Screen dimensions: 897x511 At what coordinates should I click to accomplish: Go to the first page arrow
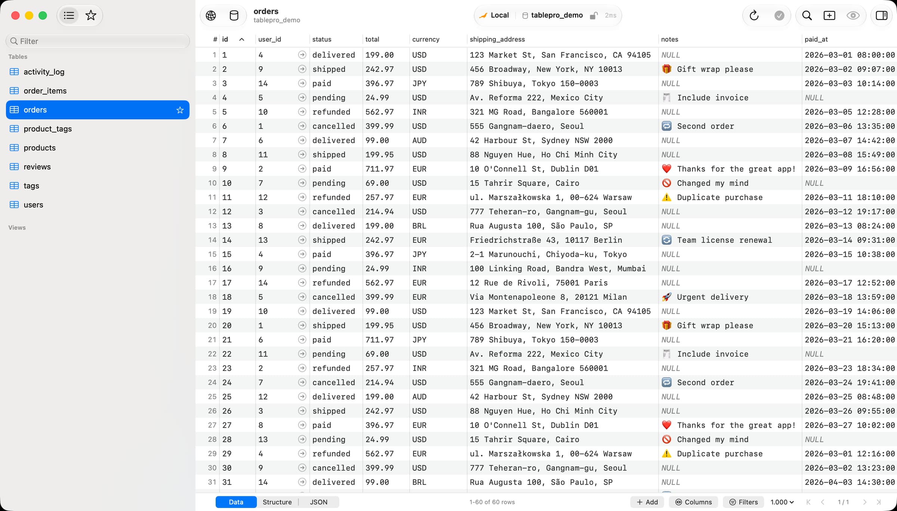coord(808,502)
